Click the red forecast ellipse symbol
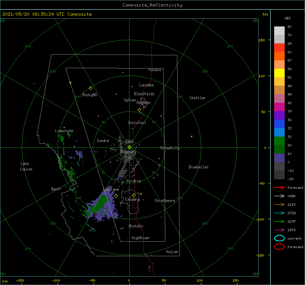 tap(279, 247)
